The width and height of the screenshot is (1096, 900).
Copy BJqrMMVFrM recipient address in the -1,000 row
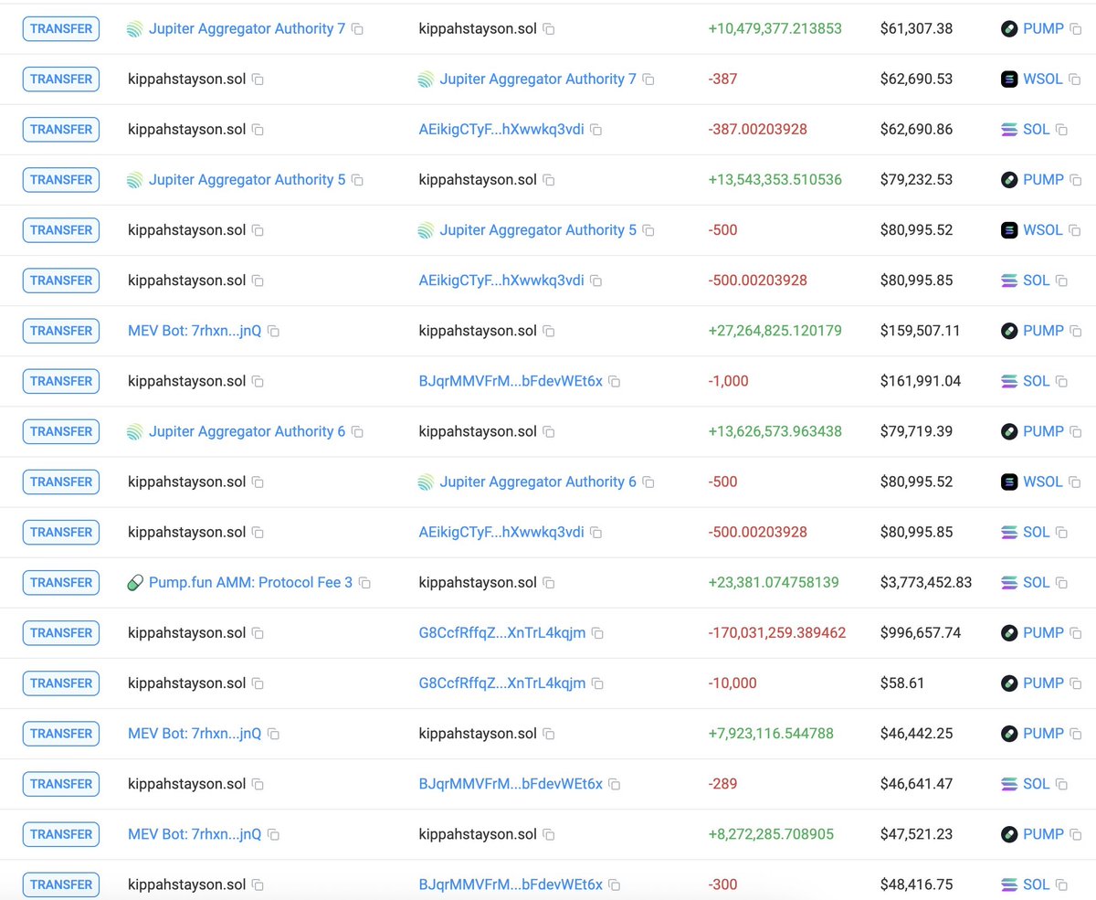tap(615, 381)
